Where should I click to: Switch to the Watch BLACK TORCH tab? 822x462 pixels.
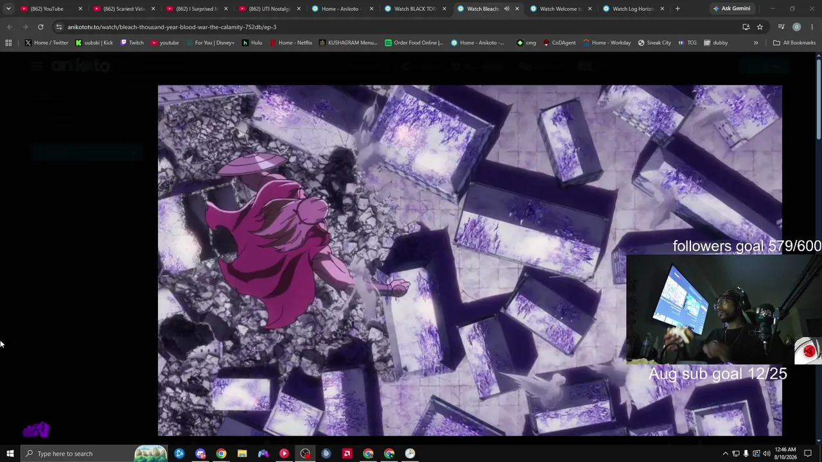pyautogui.click(x=415, y=8)
